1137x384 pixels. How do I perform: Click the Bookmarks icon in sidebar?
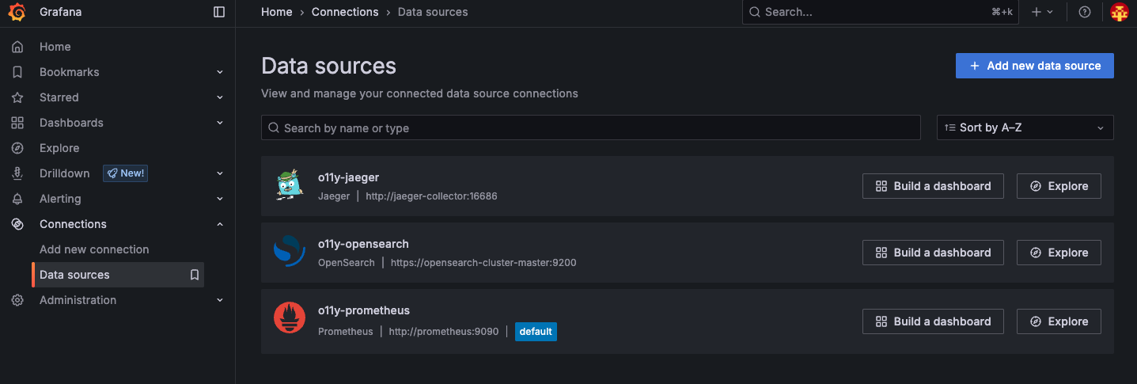click(x=17, y=72)
